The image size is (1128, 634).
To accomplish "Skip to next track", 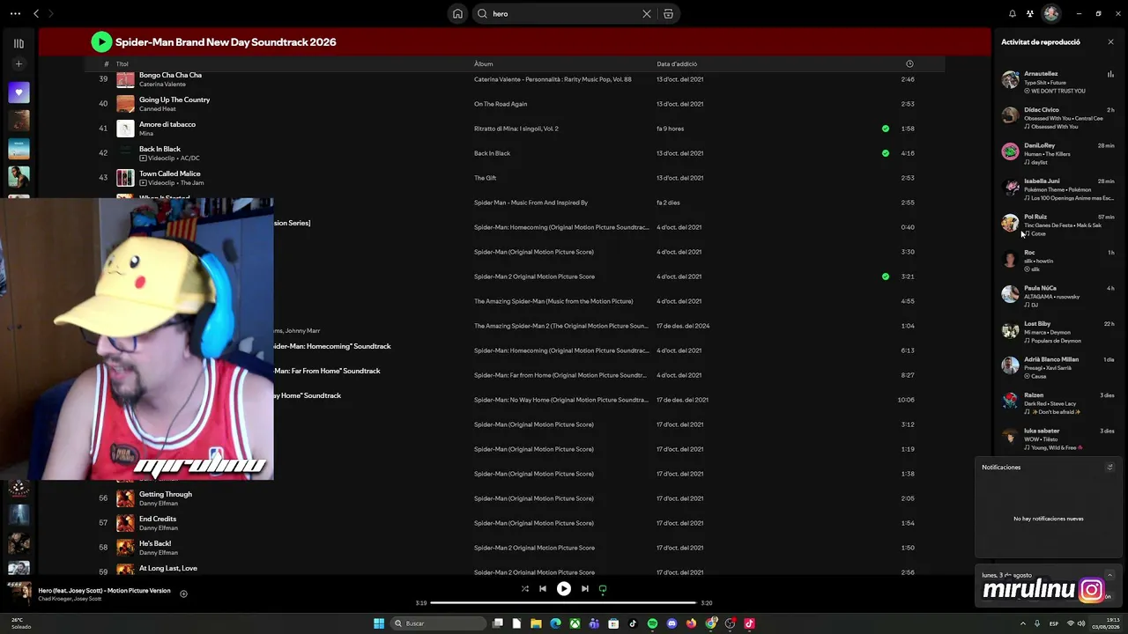I will pyautogui.click(x=585, y=589).
